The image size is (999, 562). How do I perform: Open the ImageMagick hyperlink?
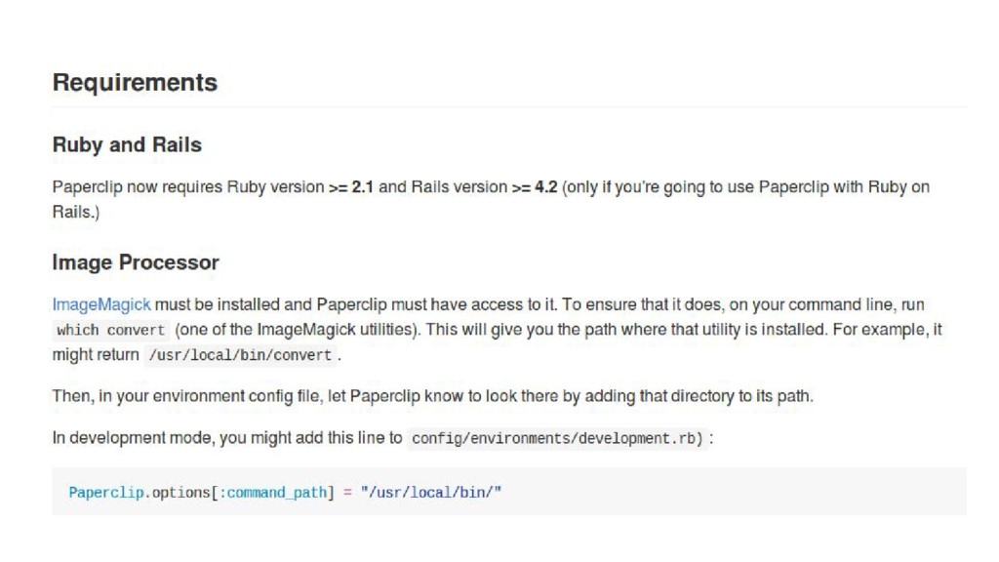pos(101,305)
